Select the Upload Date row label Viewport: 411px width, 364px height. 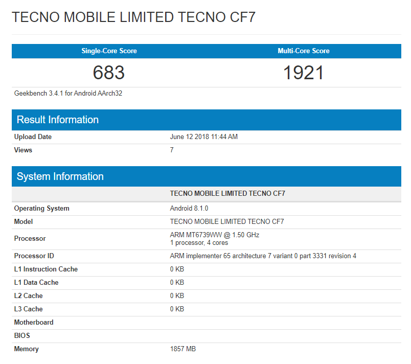(33, 137)
